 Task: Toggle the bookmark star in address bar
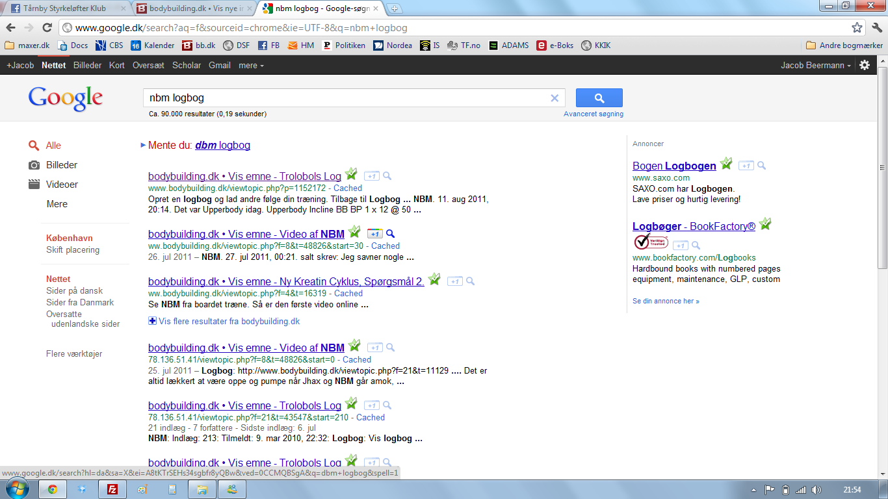click(x=857, y=28)
